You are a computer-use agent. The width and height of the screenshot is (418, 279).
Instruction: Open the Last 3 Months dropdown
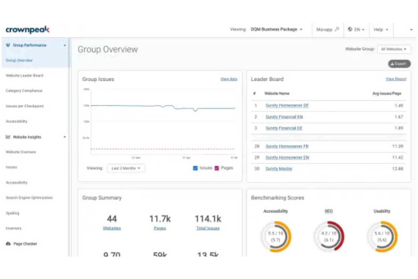126,168
